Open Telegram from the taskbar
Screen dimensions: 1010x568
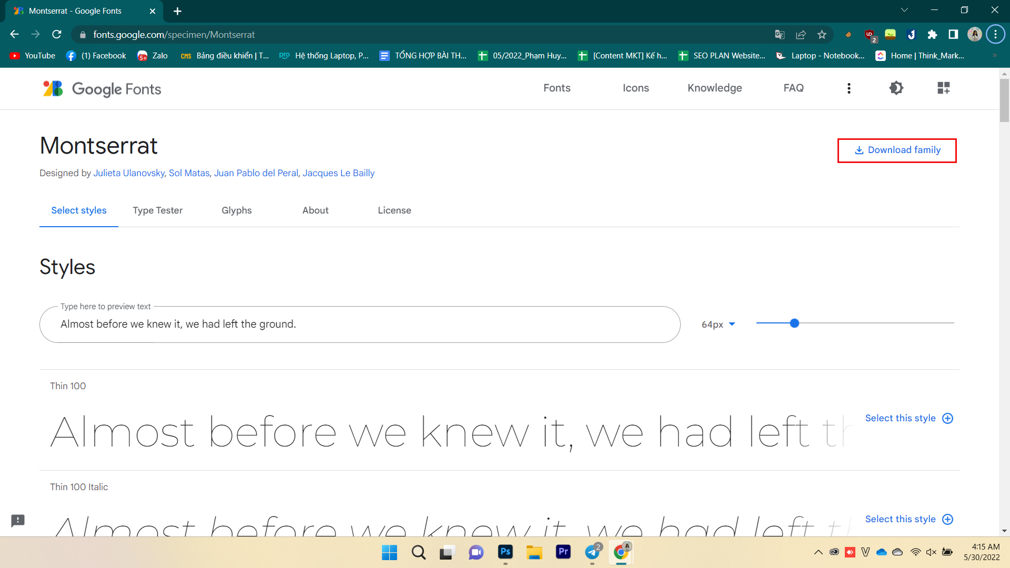pyautogui.click(x=592, y=552)
